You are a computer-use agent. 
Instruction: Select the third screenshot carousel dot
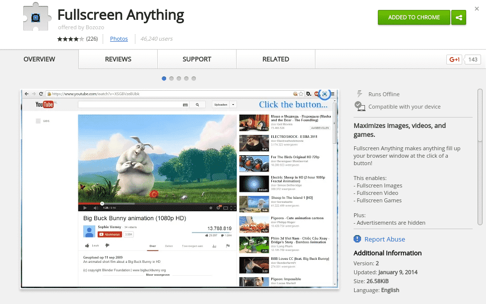click(179, 78)
